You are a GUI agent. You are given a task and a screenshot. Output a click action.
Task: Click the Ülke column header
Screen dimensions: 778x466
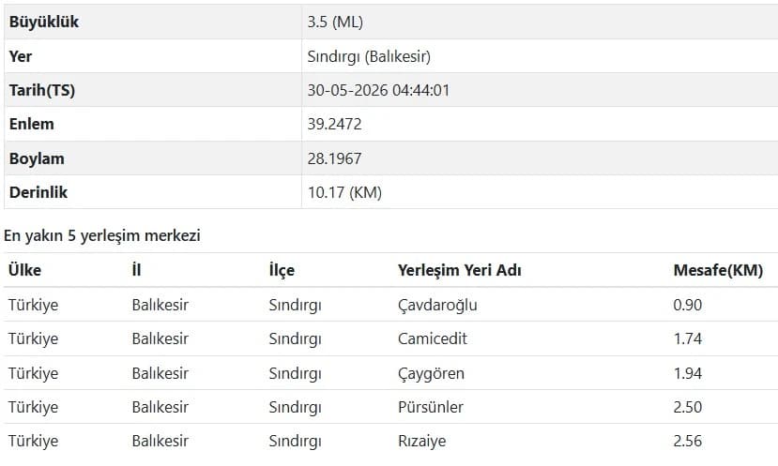(x=24, y=270)
